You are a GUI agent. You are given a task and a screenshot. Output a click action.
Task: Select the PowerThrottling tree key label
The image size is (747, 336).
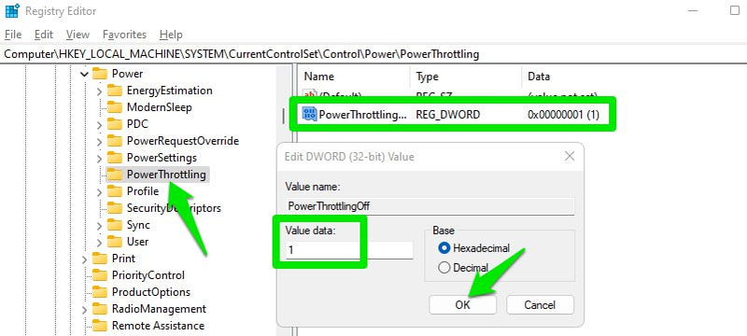click(166, 175)
